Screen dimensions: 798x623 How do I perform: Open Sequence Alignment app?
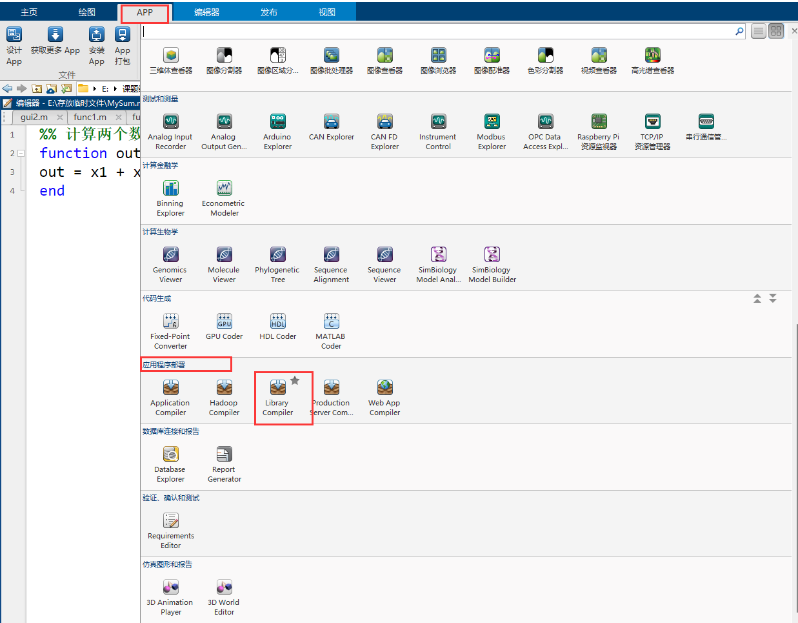[331, 265]
